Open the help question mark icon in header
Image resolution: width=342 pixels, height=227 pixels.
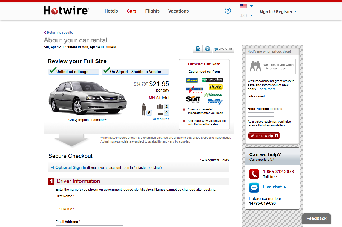tap(228, 11)
